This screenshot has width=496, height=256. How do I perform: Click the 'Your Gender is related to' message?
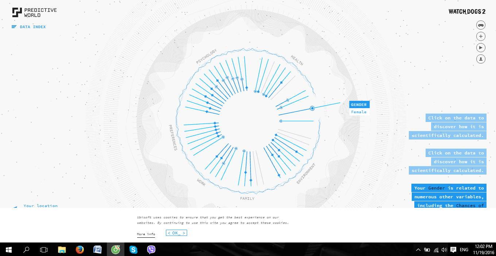[x=449, y=188]
